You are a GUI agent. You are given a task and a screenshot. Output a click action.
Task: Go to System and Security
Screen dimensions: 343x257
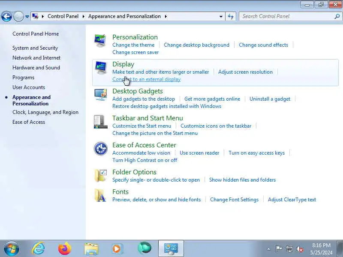point(35,48)
